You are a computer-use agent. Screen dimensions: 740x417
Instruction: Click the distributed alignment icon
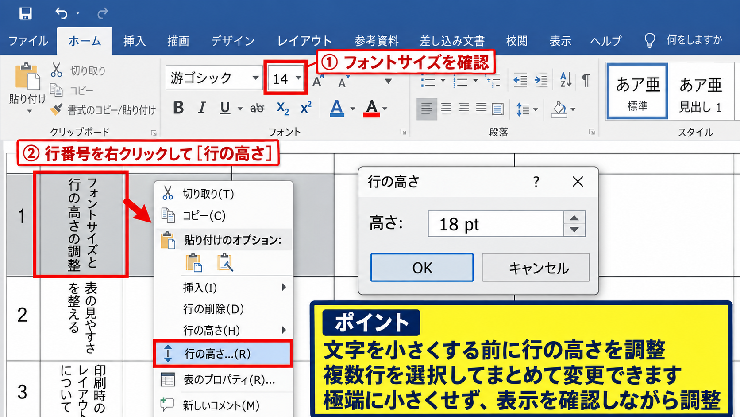(x=498, y=109)
